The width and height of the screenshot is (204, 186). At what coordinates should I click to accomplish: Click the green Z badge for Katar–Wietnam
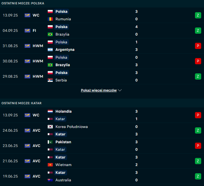point(197,161)
